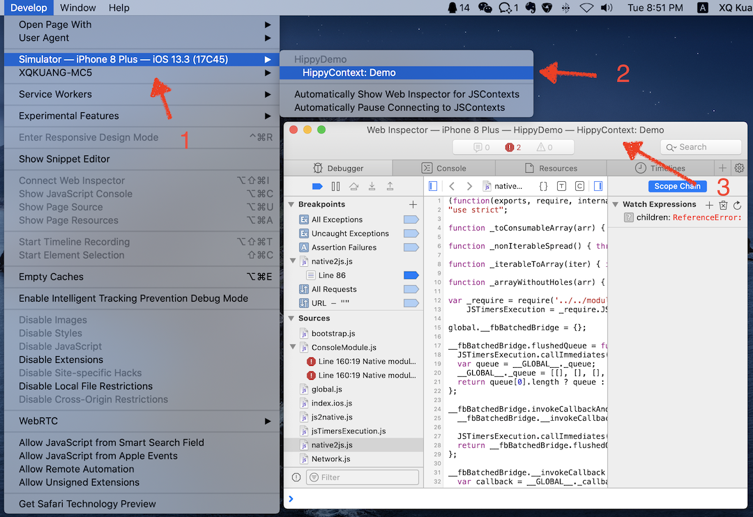Click the Filter field in sidebar

click(x=363, y=477)
